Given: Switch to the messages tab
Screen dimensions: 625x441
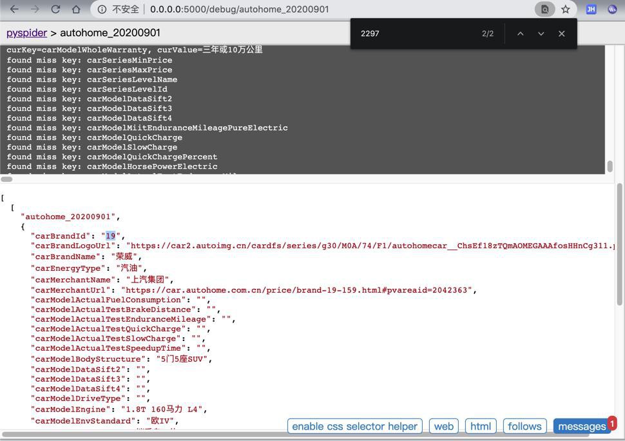Looking at the screenshot, I should pos(582,426).
